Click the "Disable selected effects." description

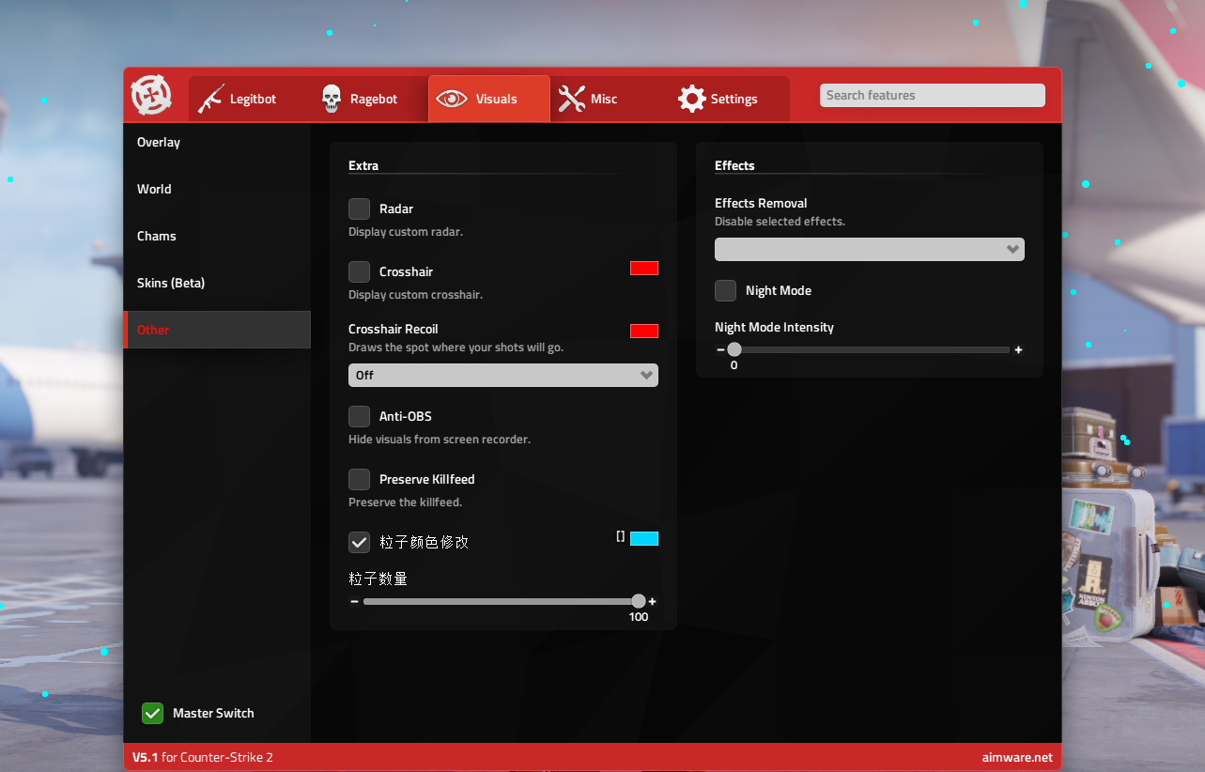coord(780,222)
